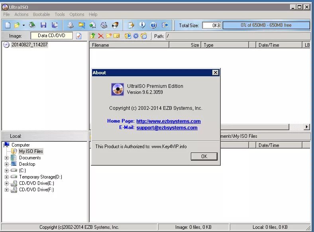Click the New image toolbar icon
This screenshot has width=314, height=232.
[x=8, y=25]
